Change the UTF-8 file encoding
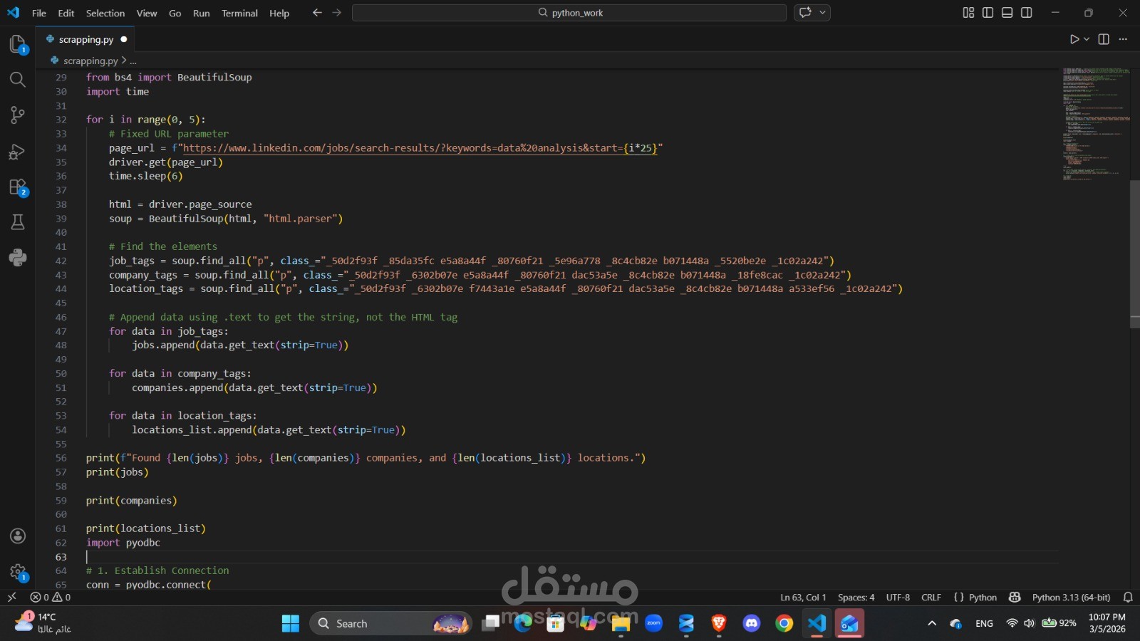This screenshot has width=1140, height=641. [x=898, y=598]
